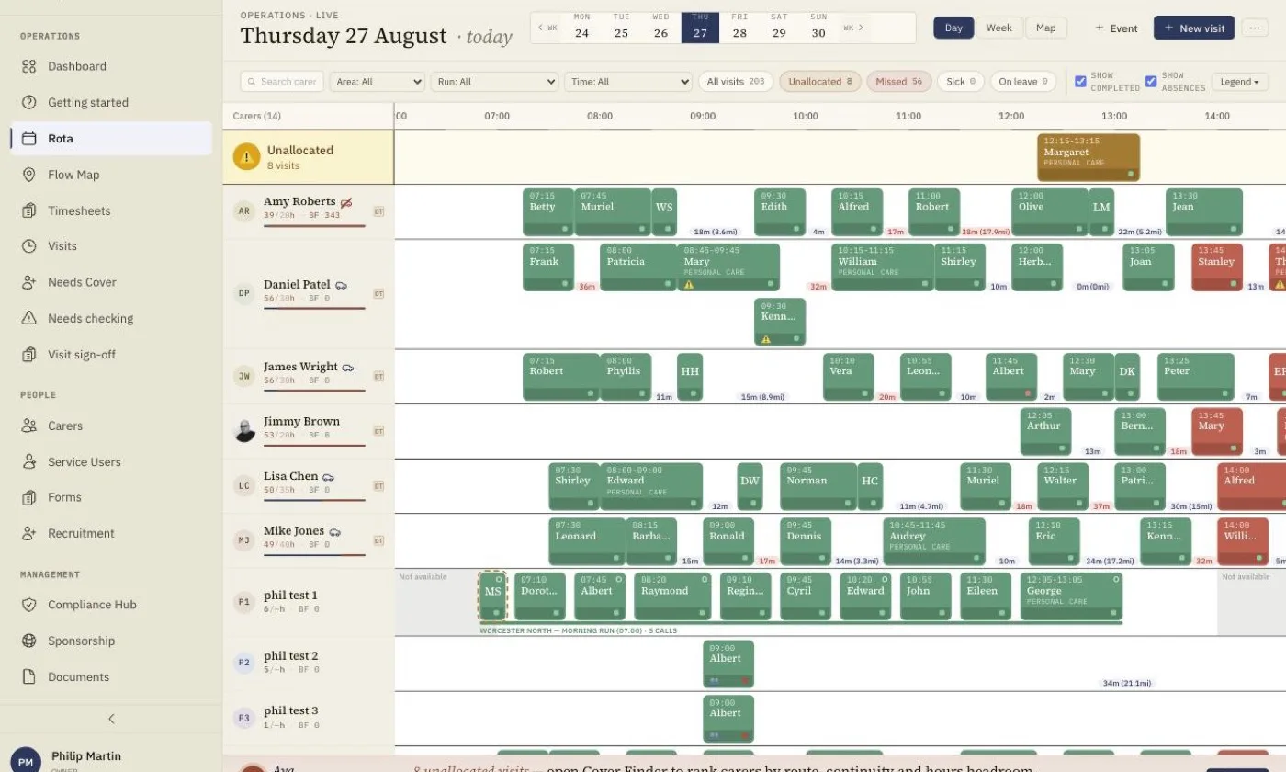
Task: Click the Event button
Action: point(1116,28)
